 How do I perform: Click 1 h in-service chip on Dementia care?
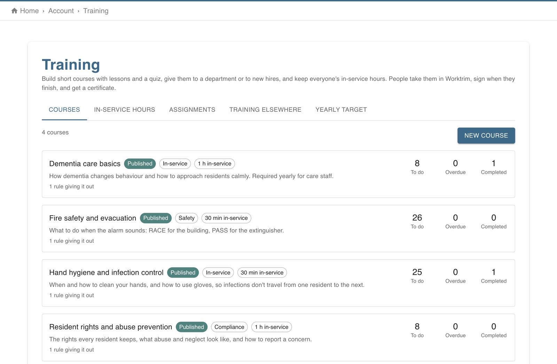(214, 164)
